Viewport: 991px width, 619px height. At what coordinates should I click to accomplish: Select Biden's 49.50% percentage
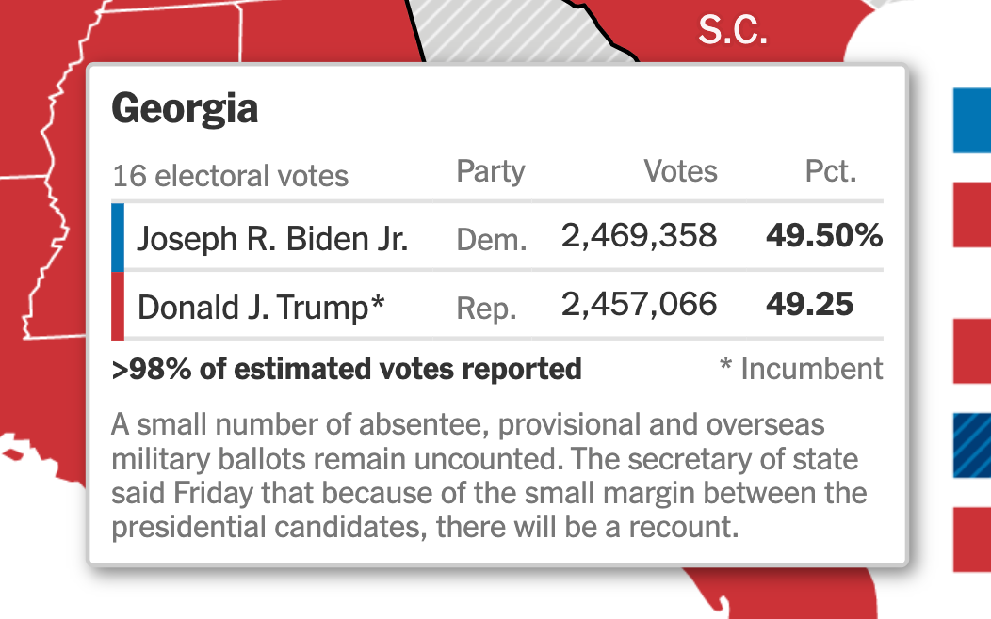[823, 236]
